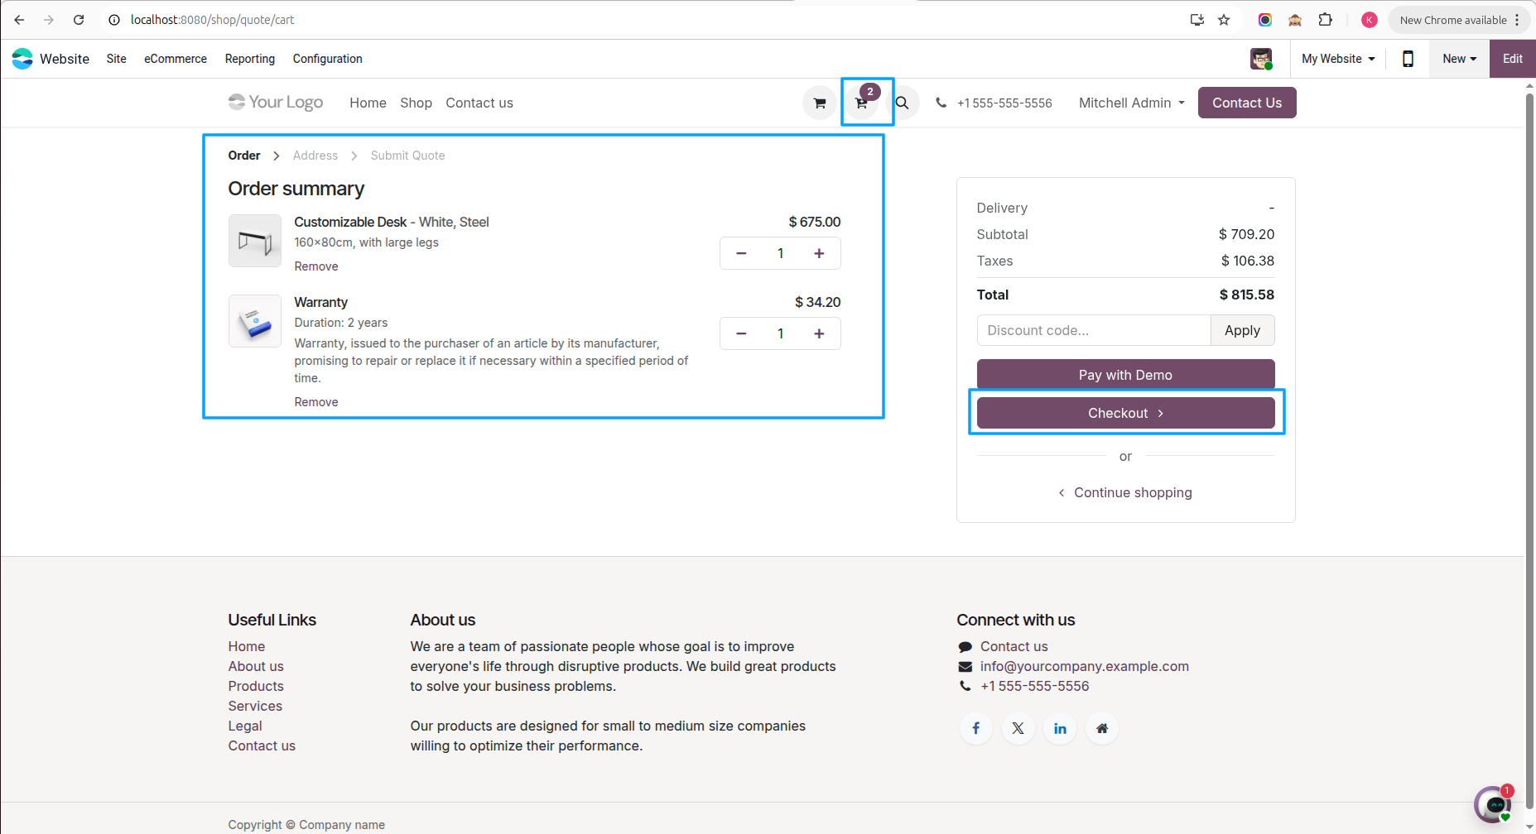Open the eCommerce menu
The image size is (1536, 834).
[x=175, y=59]
